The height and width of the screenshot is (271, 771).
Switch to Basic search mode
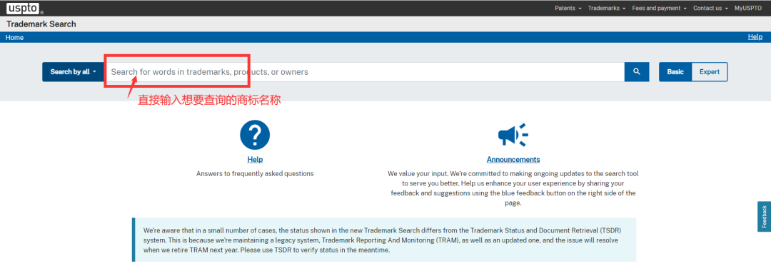click(675, 72)
